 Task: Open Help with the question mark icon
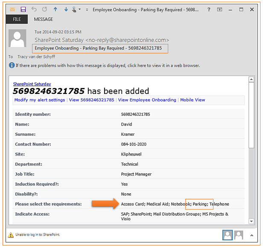(x=208, y=9)
